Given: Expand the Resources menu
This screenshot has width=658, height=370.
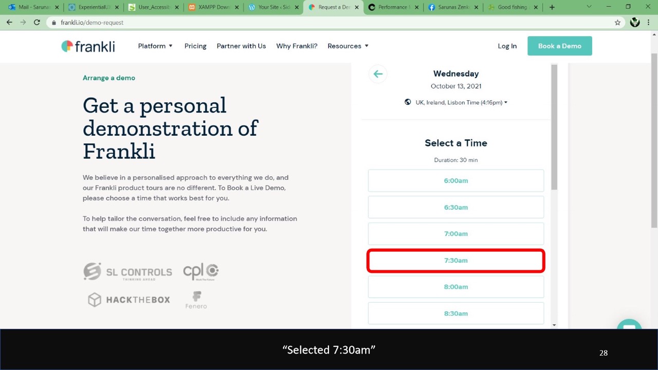Looking at the screenshot, I should click(x=348, y=46).
